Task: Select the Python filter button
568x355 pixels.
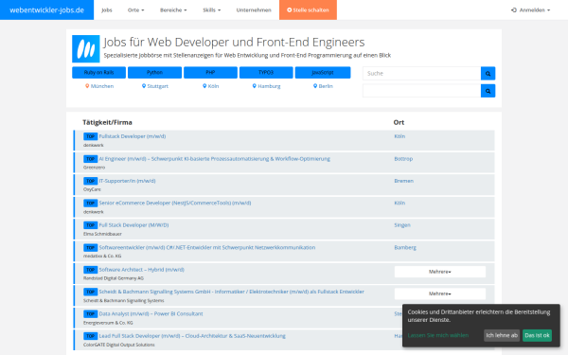Action: [x=154, y=73]
